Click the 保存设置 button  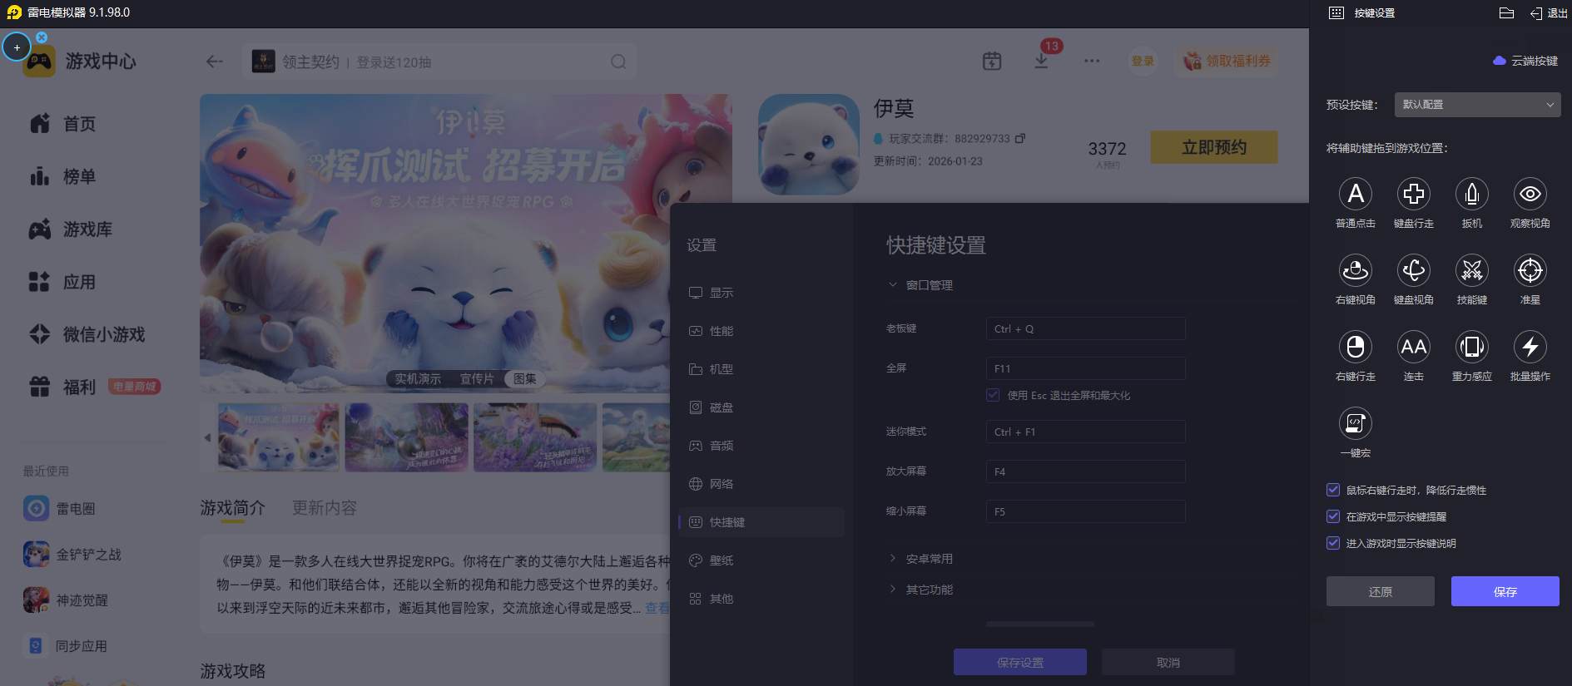click(1020, 663)
